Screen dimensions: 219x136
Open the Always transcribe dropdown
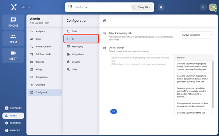197,35
